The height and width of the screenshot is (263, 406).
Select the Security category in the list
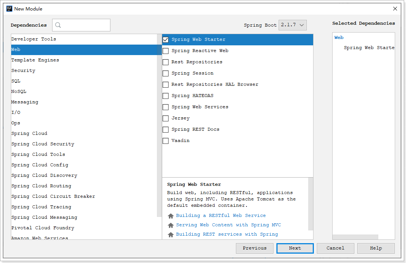(x=23, y=70)
